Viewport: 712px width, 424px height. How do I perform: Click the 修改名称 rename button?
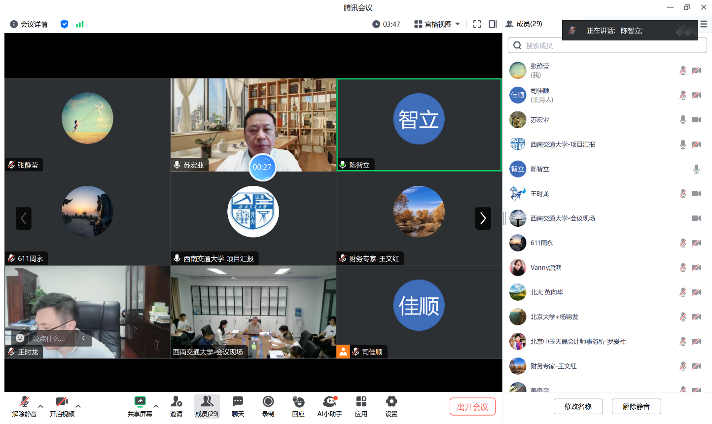578,407
